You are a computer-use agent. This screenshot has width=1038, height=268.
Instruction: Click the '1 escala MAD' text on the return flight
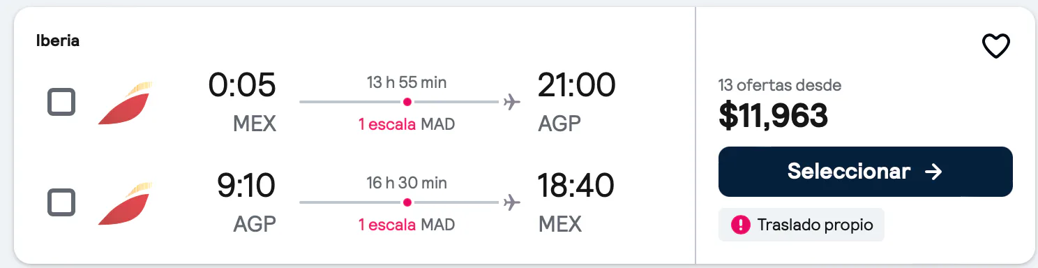(407, 225)
